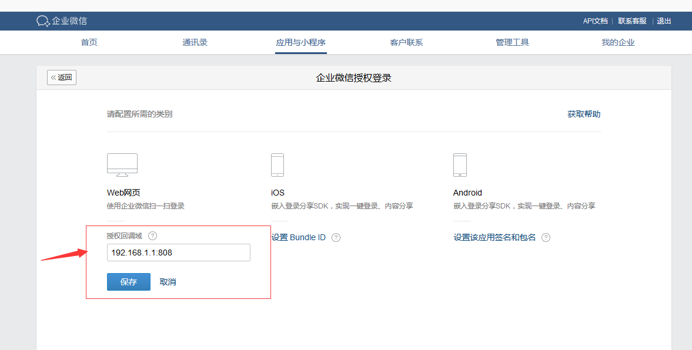Open the 我的企业 tab
This screenshot has width=692, height=350.
coord(618,42)
